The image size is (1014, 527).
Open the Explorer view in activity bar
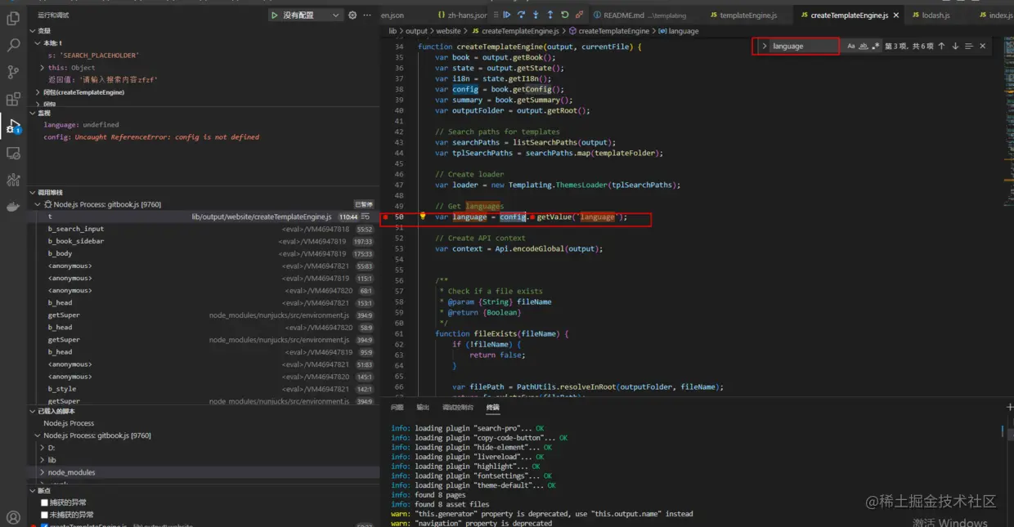click(13, 18)
